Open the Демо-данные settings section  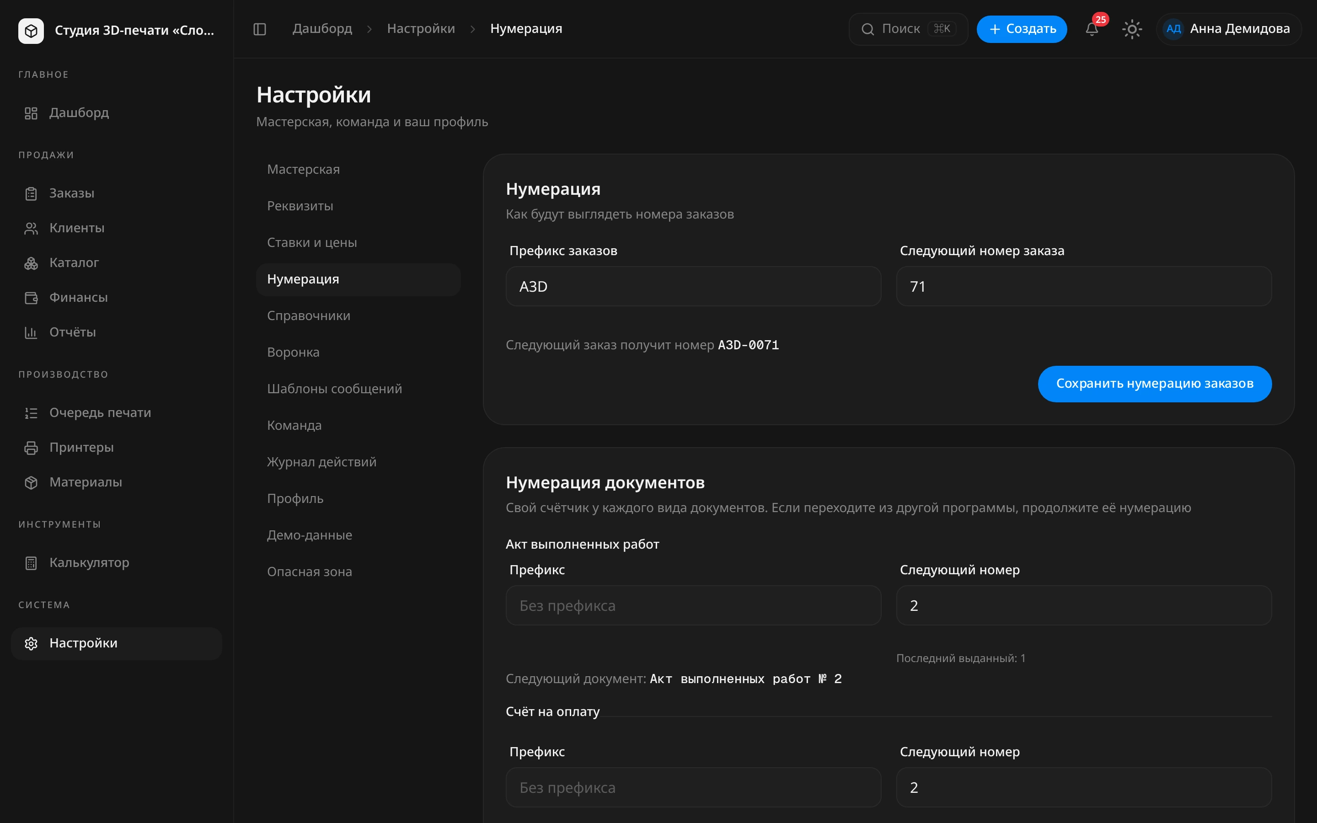click(358, 535)
